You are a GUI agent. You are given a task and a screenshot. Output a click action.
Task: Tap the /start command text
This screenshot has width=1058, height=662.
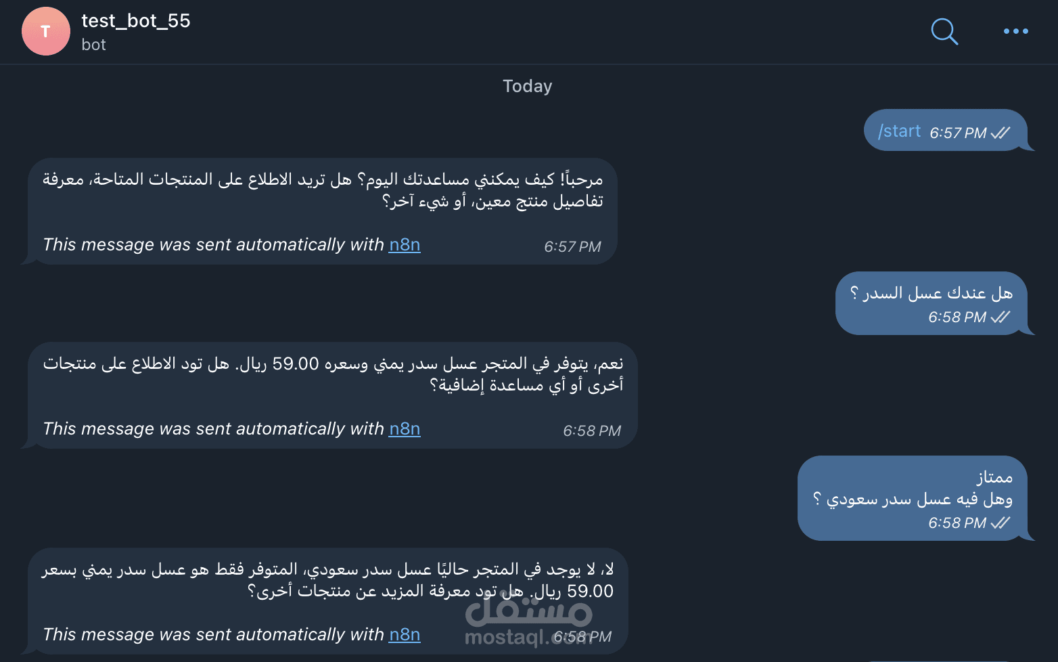(900, 131)
